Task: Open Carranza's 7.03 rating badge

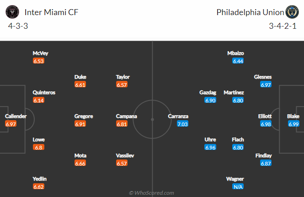Action: click(x=182, y=124)
